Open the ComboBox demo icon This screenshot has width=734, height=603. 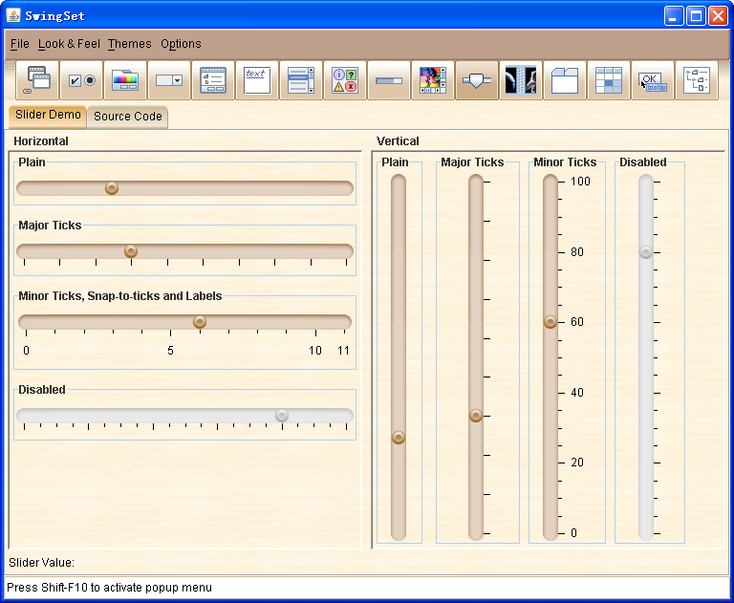point(169,80)
